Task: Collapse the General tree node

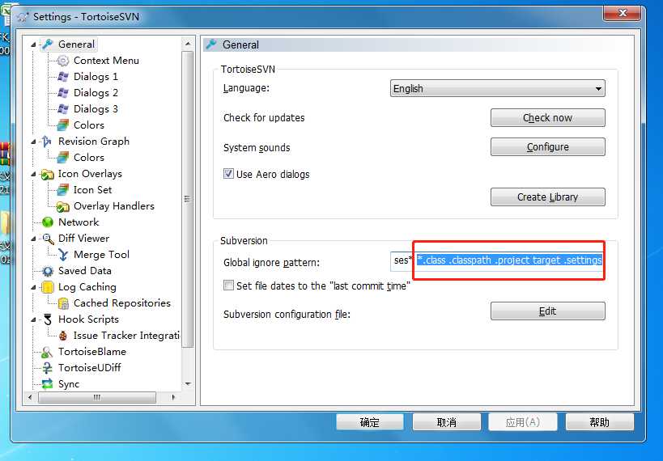Action: (x=34, y=44)
